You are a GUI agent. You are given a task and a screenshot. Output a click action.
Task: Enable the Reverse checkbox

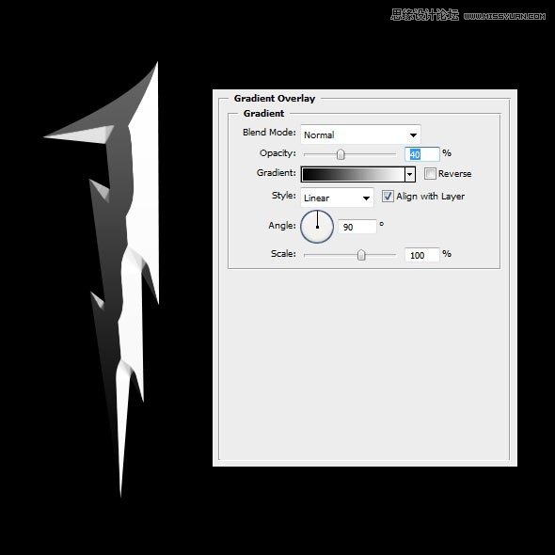coord(430,174)
